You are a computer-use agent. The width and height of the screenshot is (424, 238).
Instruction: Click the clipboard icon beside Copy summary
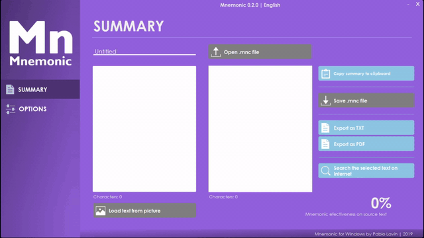pos(325,73)
